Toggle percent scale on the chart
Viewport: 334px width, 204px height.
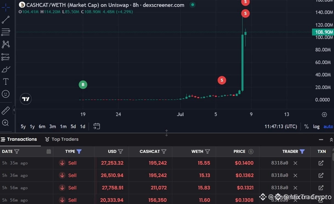306,126
